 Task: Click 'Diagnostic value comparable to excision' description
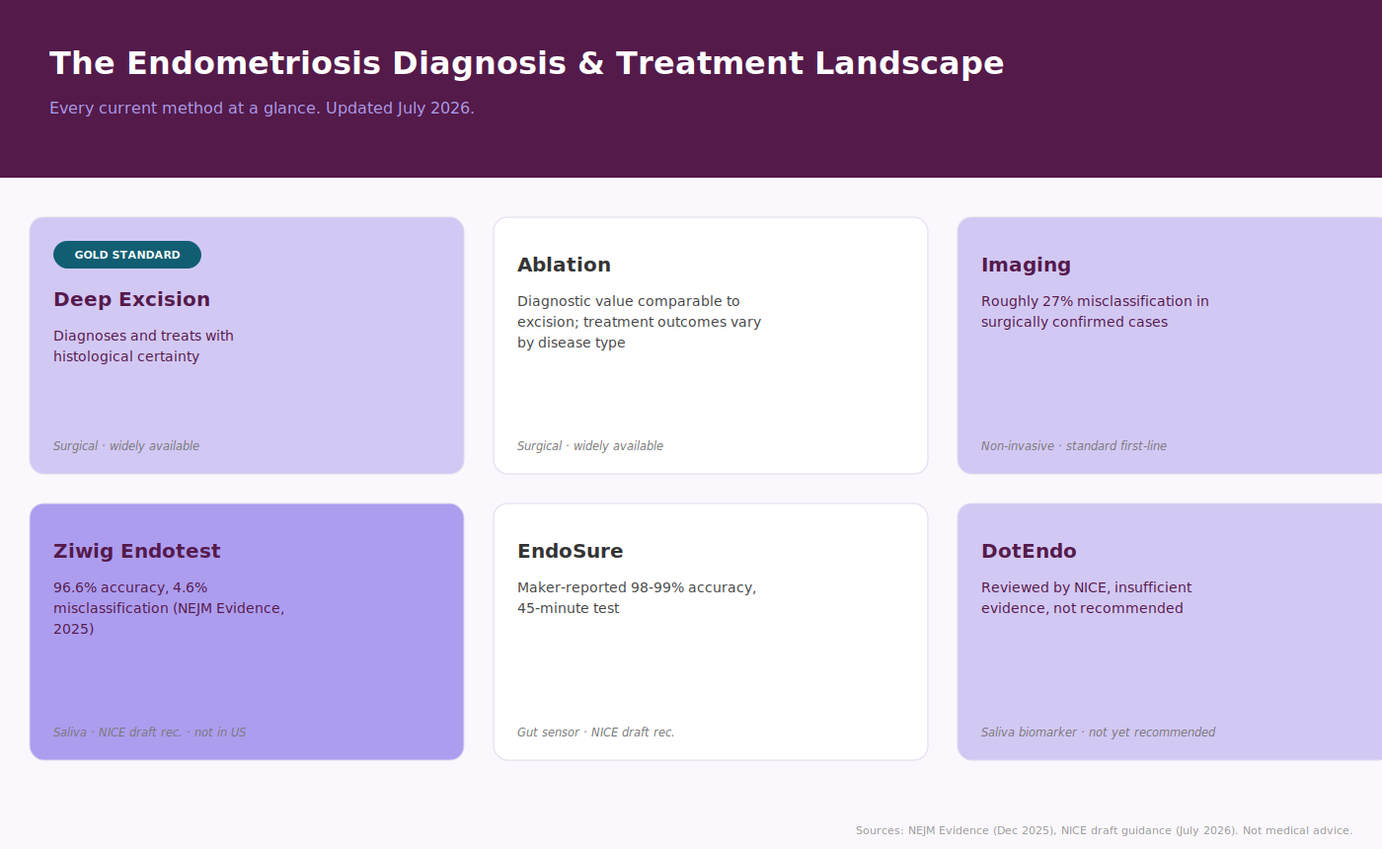pyautogui.click(x=639, y=322)
